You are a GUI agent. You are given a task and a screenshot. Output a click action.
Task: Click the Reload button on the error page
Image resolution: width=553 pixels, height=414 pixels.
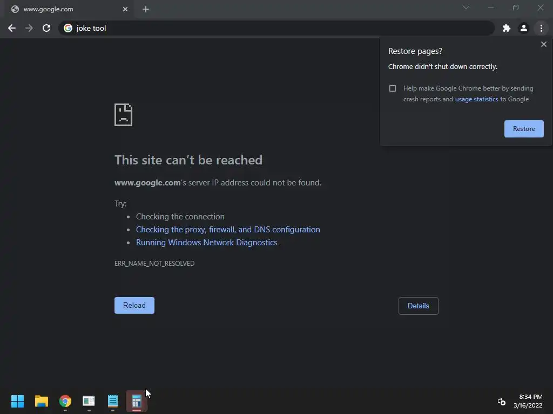[134, 305]
